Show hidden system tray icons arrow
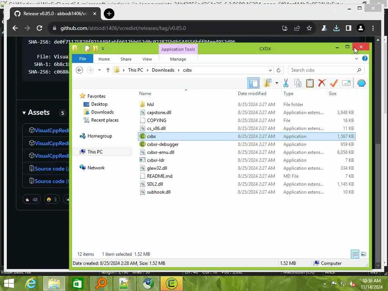388x291 pixels. pyautogui.click(x=325, y=284)
